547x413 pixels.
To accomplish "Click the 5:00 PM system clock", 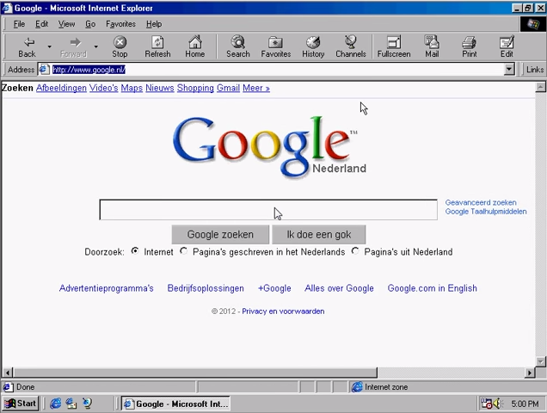I will tap(525, 404).
